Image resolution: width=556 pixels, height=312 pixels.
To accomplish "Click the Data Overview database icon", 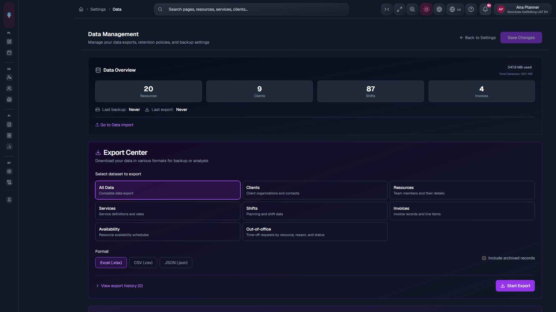I will (x=98, y=70).
